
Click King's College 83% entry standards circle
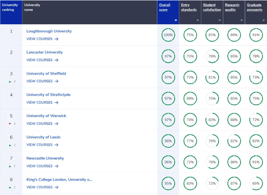[190, 183]
